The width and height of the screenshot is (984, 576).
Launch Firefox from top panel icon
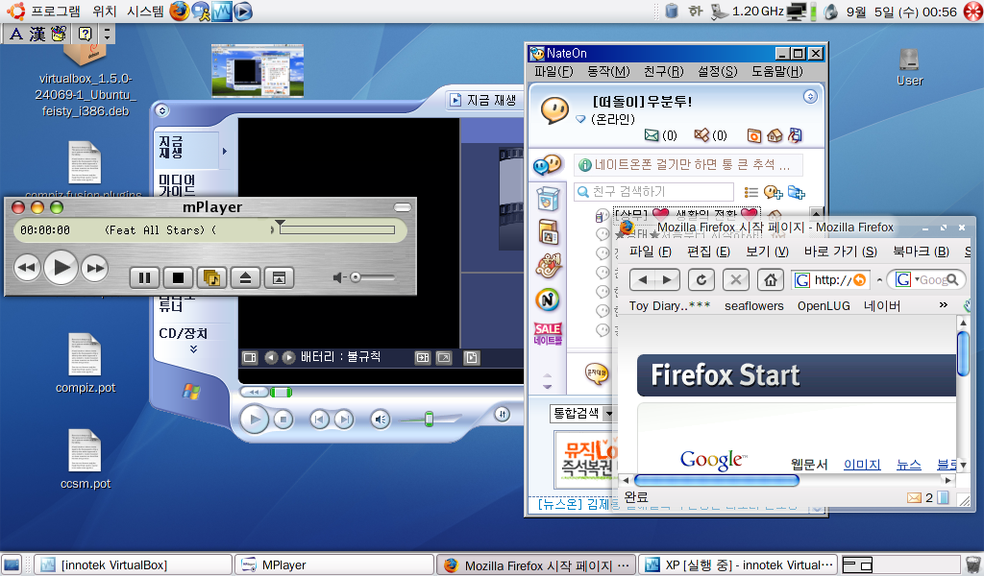point(179,12)
